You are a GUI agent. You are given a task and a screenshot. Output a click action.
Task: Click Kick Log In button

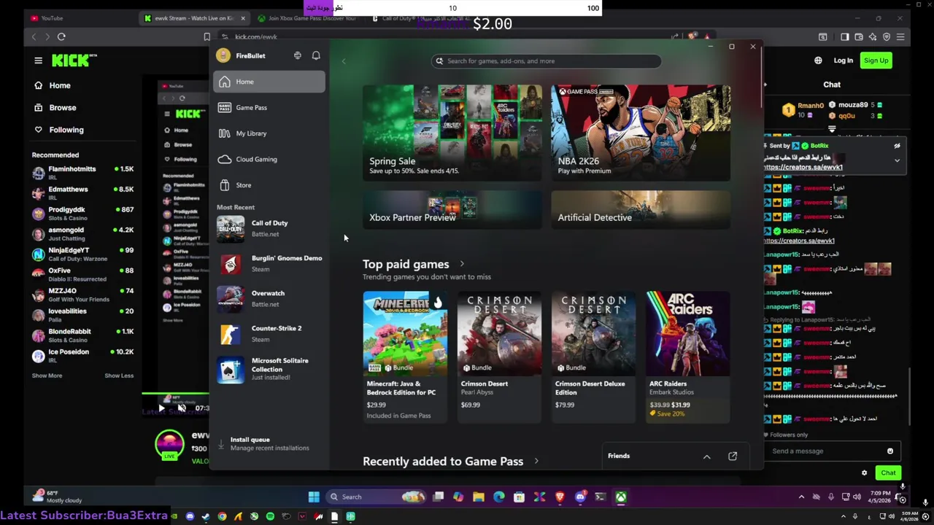coord(843,61)
